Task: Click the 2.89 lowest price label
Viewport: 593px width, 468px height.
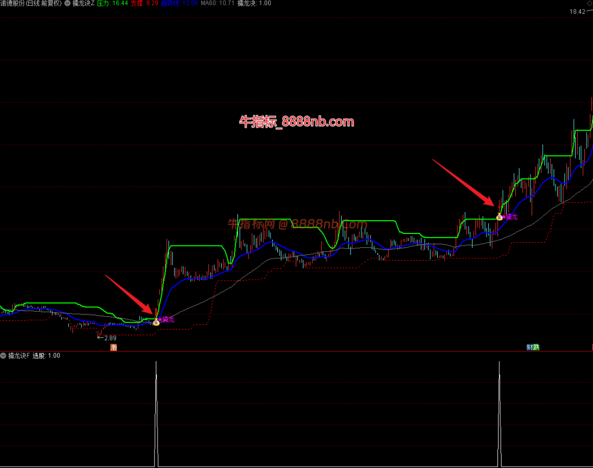Action: (111, 338)
